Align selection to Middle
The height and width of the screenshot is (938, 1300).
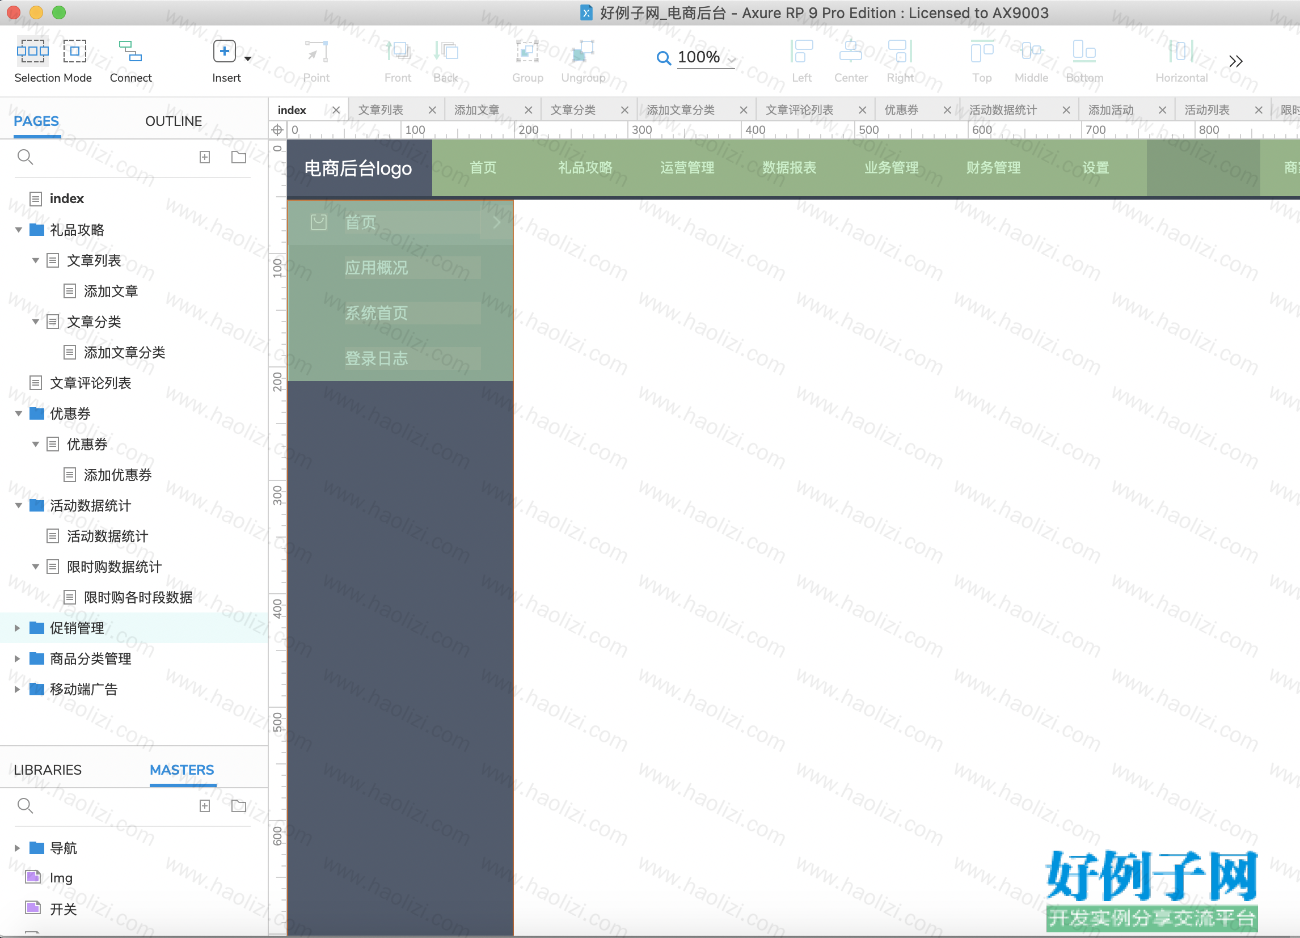pyautogui.click(x=1031, y=60)
